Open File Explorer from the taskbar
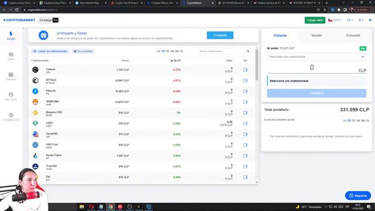 (82, 207)
